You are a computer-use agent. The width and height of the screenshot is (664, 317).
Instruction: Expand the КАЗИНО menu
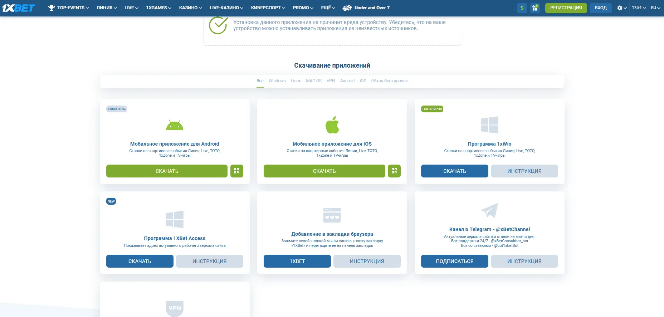tap(190, 8)
